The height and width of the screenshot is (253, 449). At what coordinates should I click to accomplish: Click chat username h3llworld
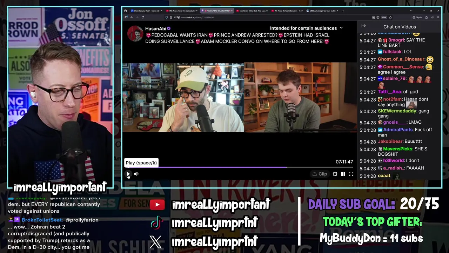pyautogui.click(x=394, y=161)
